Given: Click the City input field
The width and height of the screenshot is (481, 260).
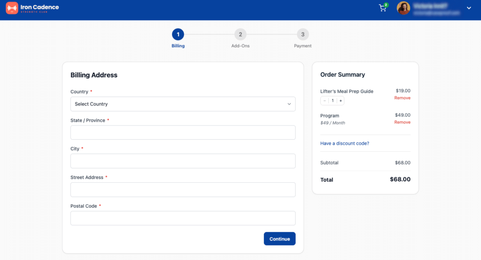Looking at the screenshot, I should (183, 161).
